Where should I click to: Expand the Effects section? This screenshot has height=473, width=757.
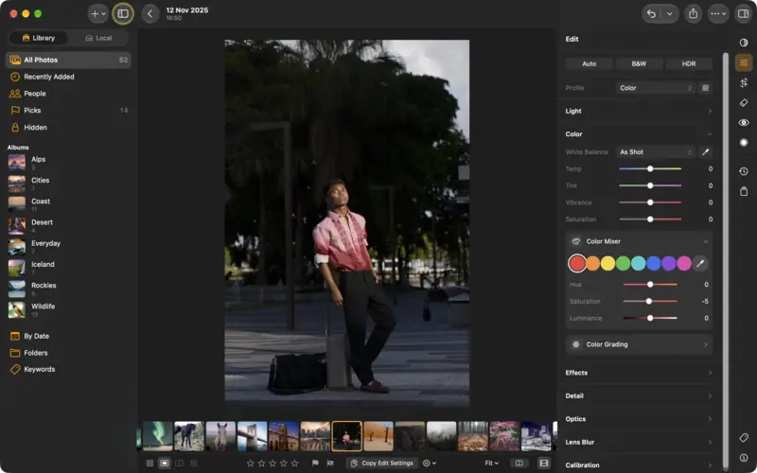pos(639,373)
